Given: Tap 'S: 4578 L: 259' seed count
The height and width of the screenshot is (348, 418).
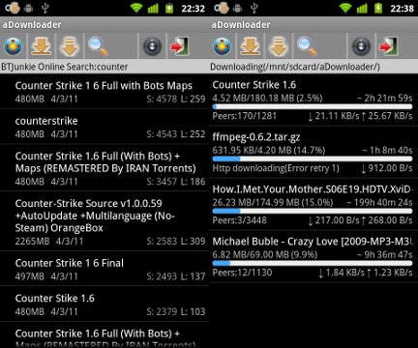Looking at the screenshot, I should point(176,99).
